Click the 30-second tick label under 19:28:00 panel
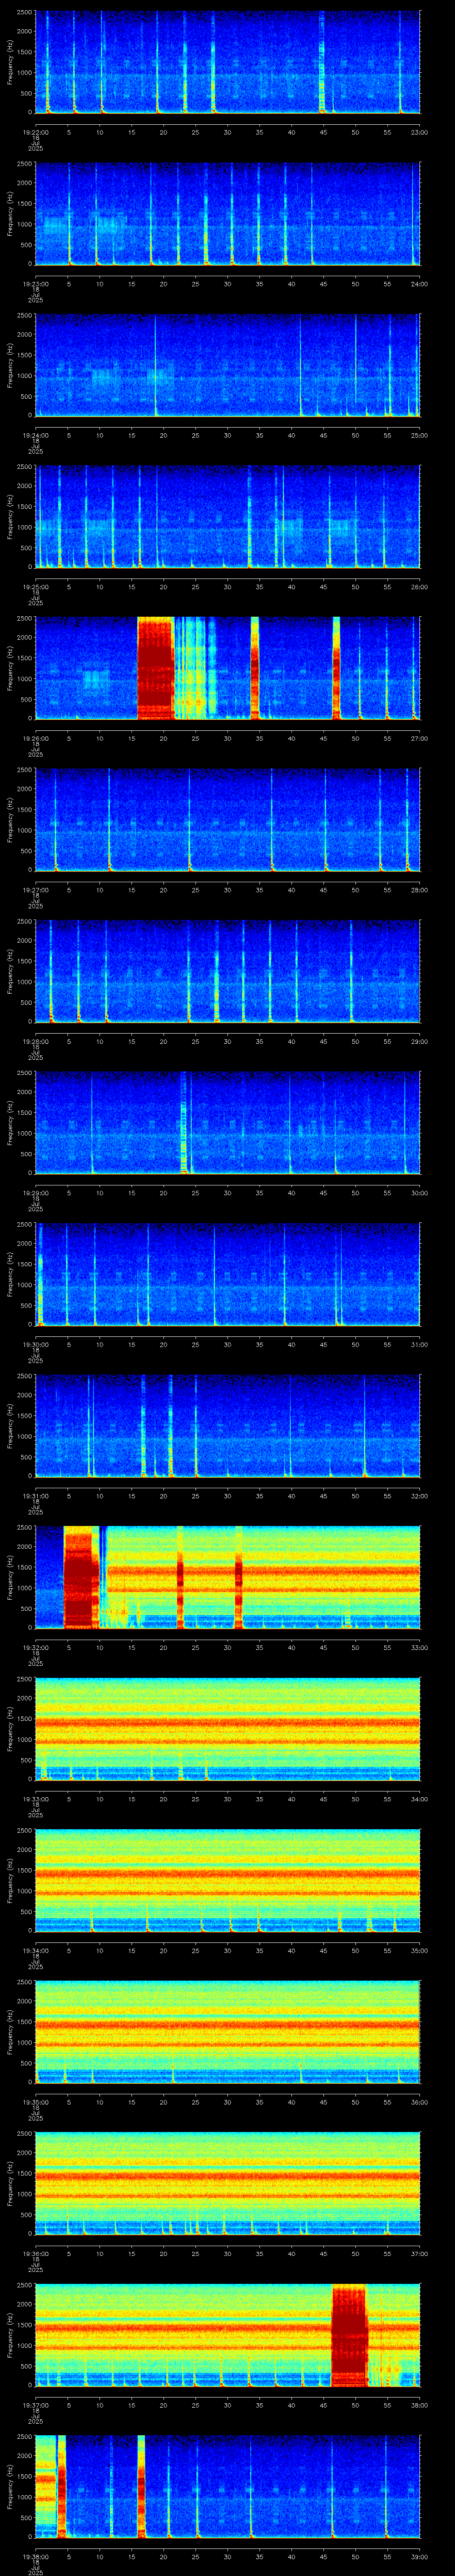 [x=227, y=1041]
